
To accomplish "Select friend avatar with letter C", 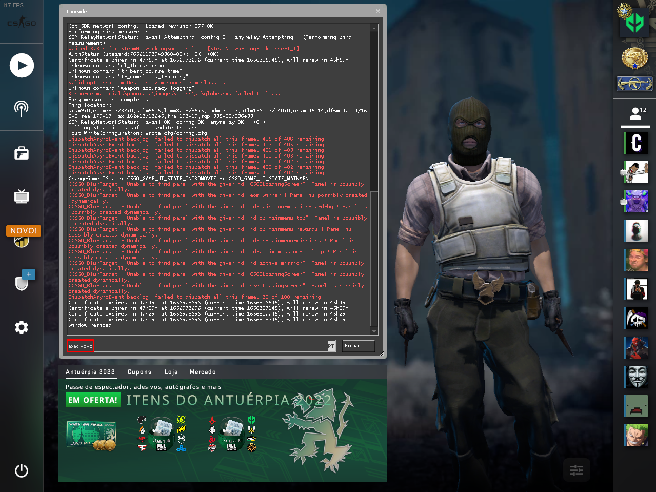I will tap(636, 143).
